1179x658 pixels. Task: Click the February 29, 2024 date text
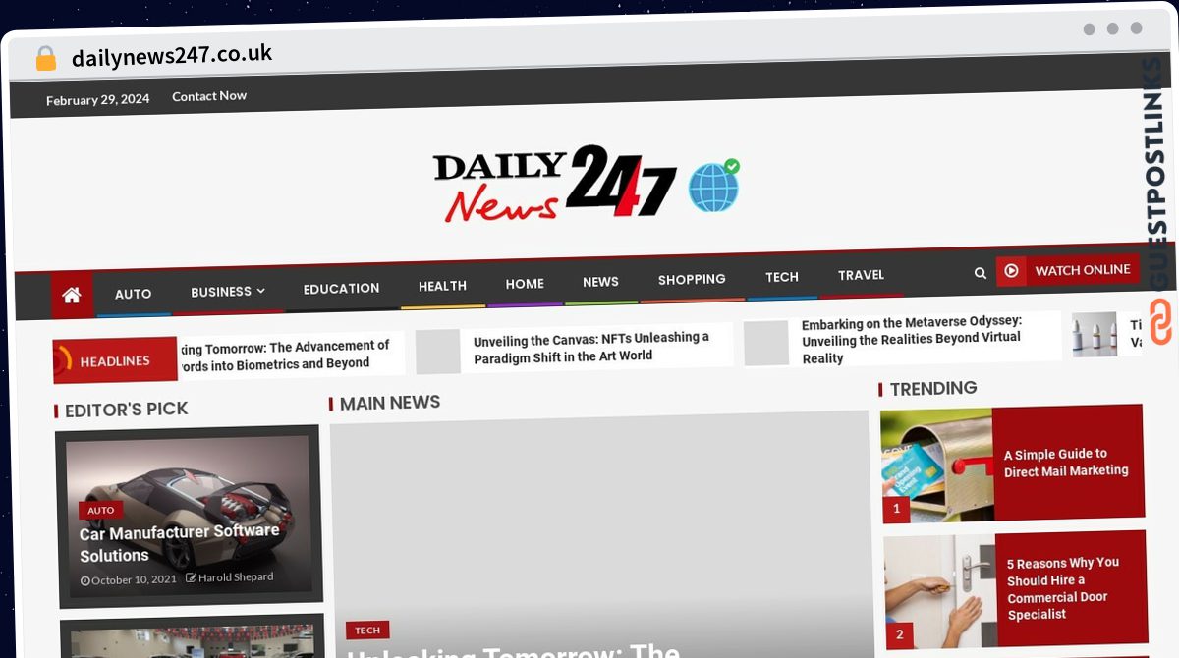pyautogui.click(x=98, y=100)
